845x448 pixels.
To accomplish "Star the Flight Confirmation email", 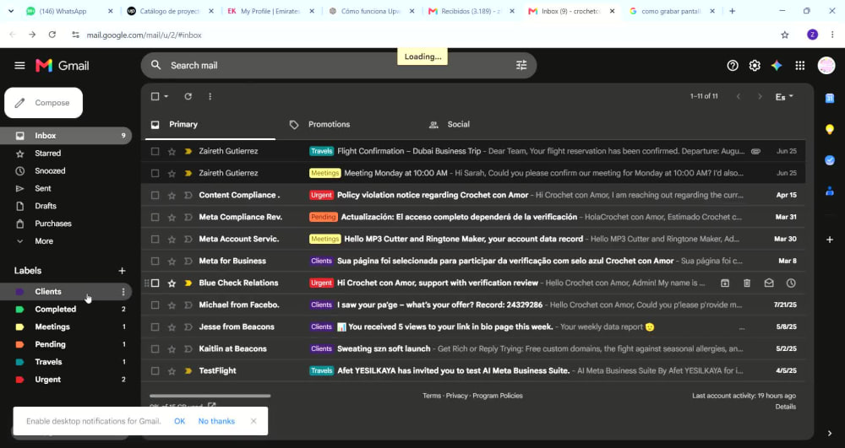I will [x=172, y=152].
